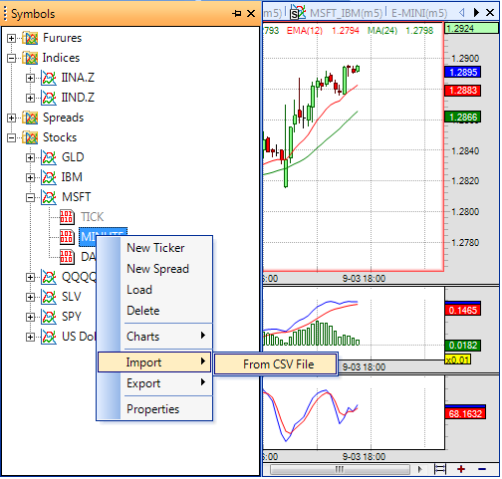Expand the QQQQ ticker node

click(x=30, y=277)
